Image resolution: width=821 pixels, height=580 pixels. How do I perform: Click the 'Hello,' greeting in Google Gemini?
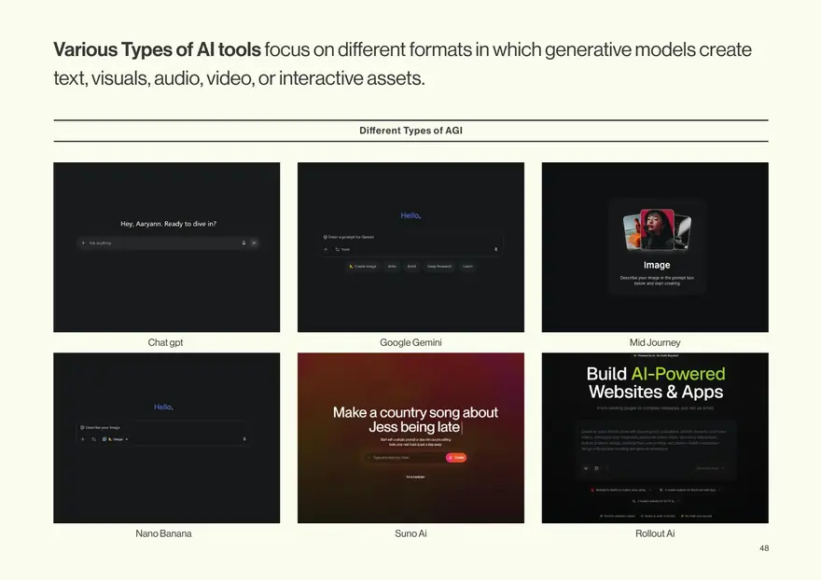410,215
